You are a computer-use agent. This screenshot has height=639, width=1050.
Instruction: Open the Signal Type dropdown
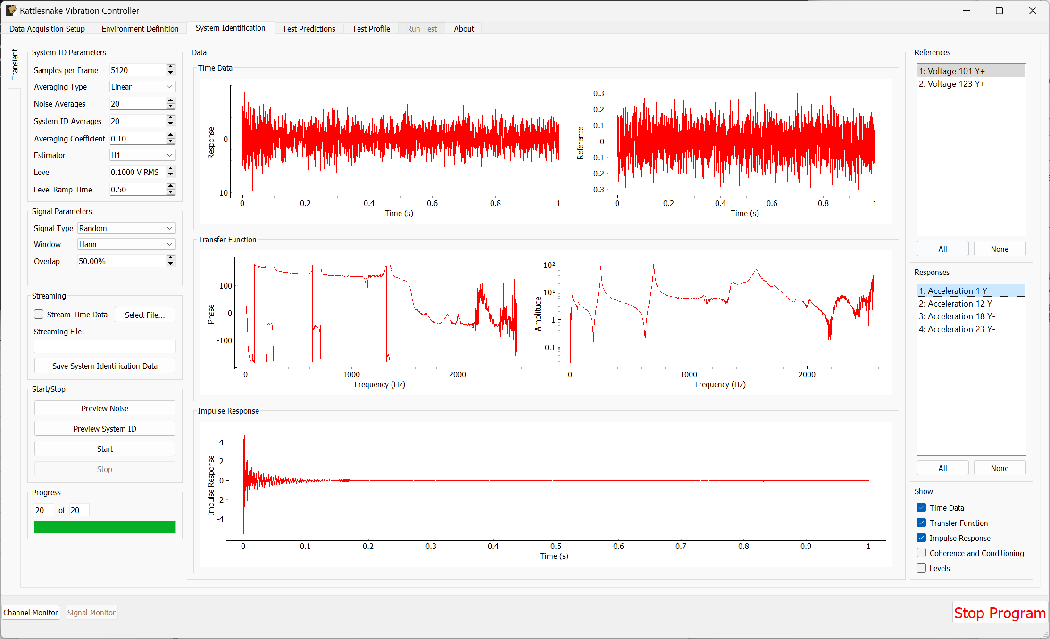pyautogui.click(x=125, y=228)
